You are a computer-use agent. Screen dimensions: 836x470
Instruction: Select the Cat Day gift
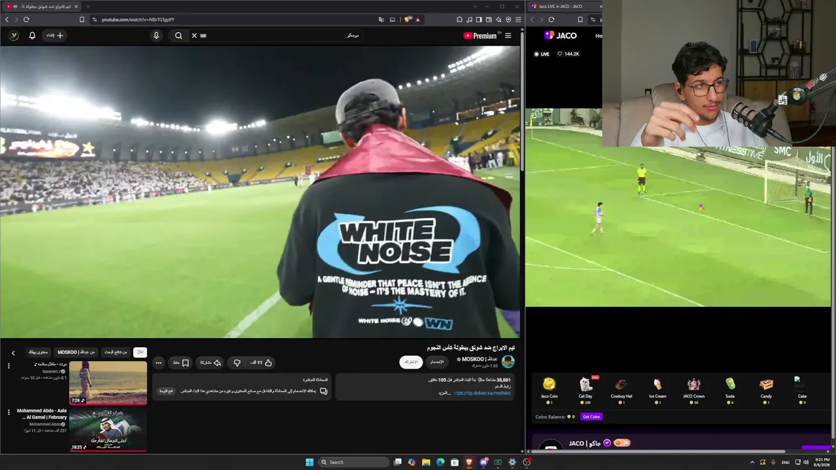585,390
